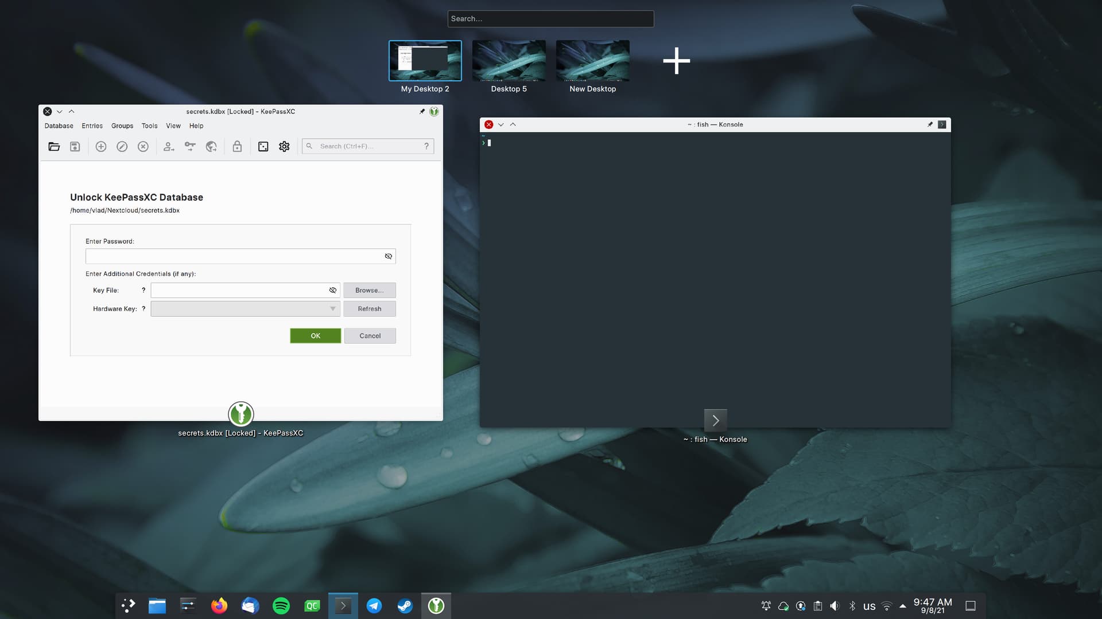The height and width of the screenshot is (619, 1102).
Task: Click the lock database padlock icon
Action: coord(237,147)
